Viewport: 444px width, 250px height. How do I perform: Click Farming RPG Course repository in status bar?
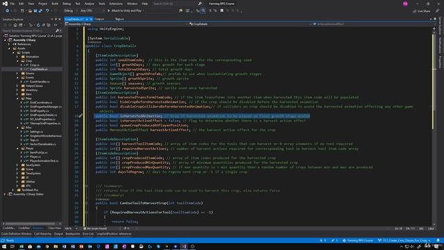pos(358,241)
